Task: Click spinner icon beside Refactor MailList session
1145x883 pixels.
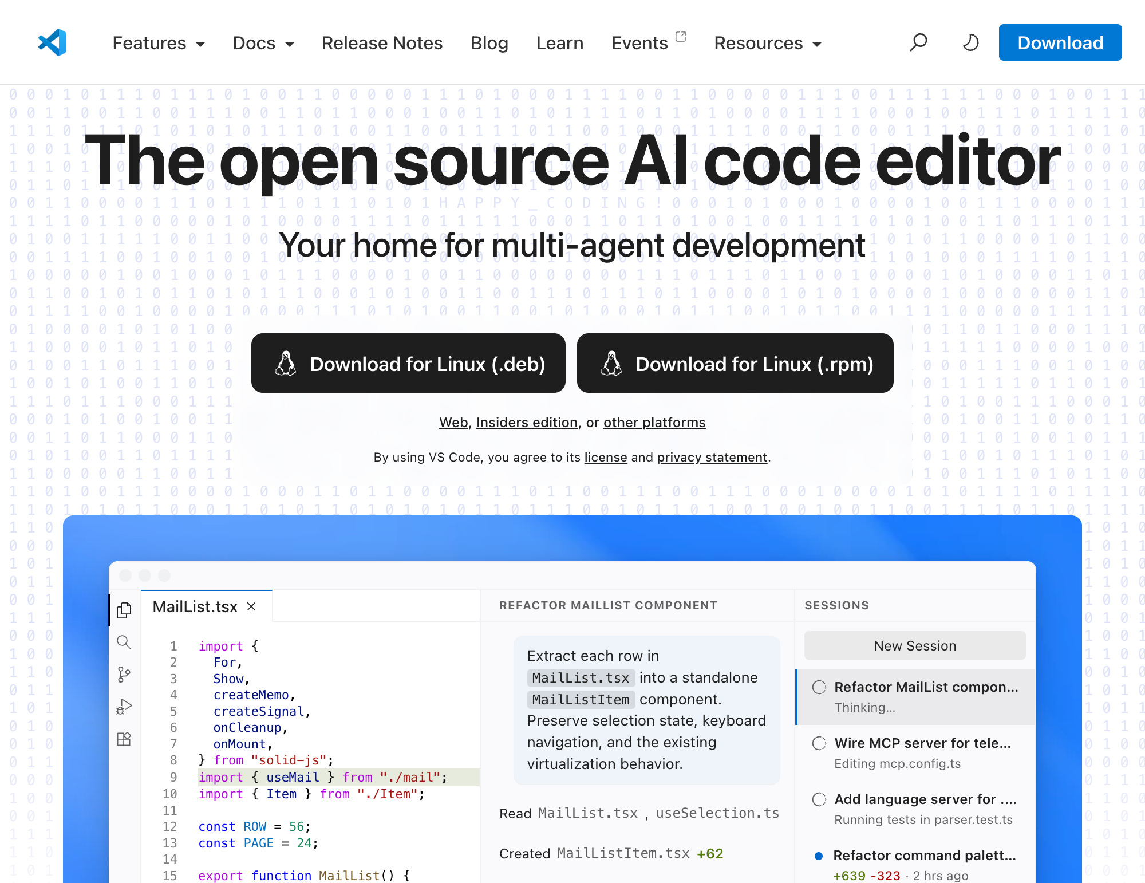Action: click(819, 687)
